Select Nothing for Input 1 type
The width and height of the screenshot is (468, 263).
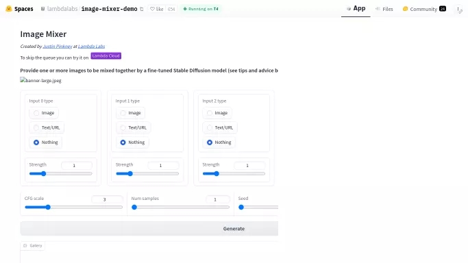coord(132,142)
